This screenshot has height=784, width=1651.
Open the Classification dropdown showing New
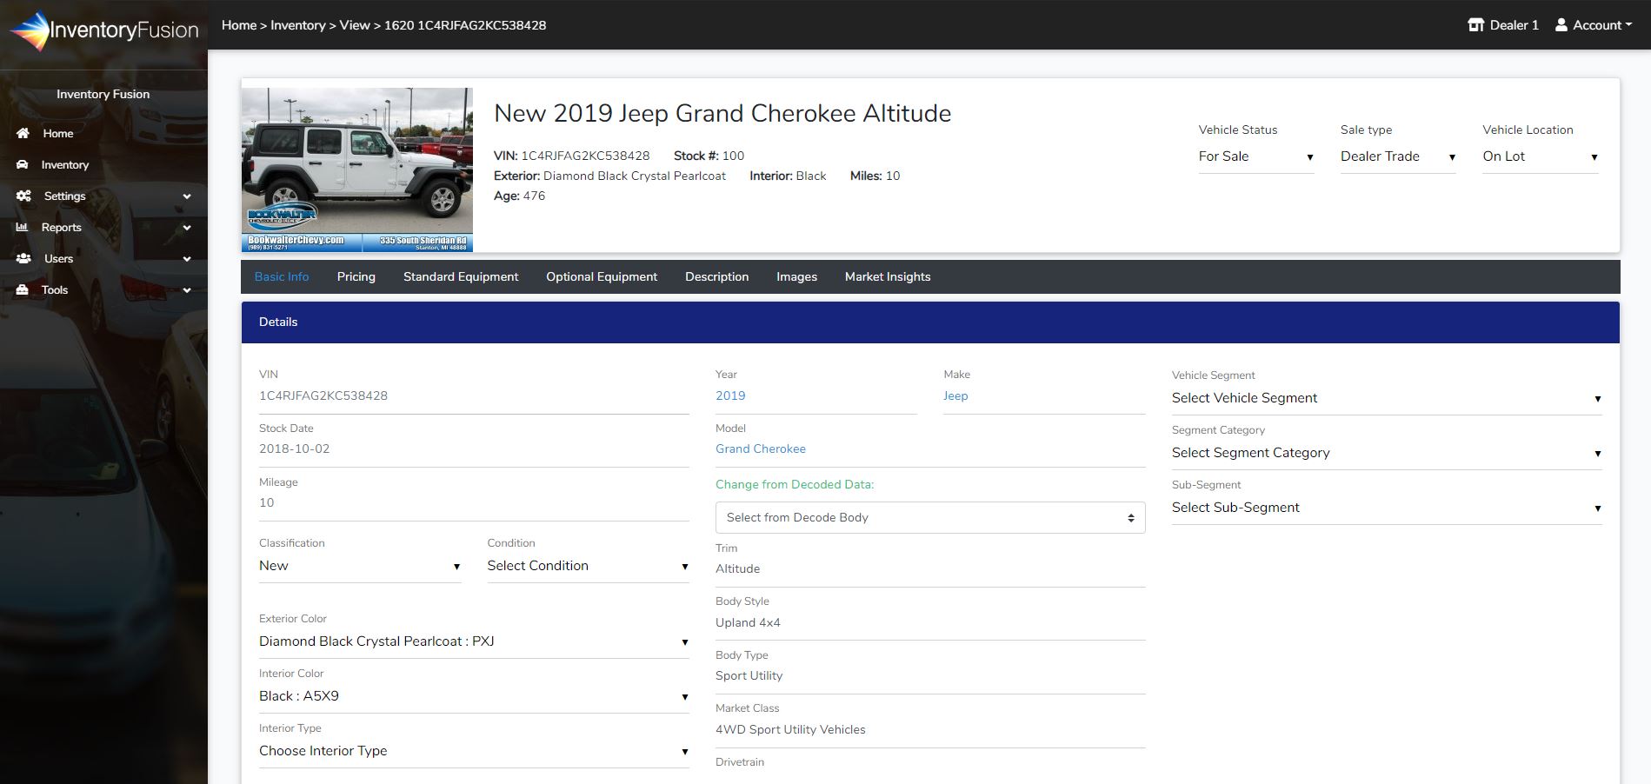coord(360,566)
